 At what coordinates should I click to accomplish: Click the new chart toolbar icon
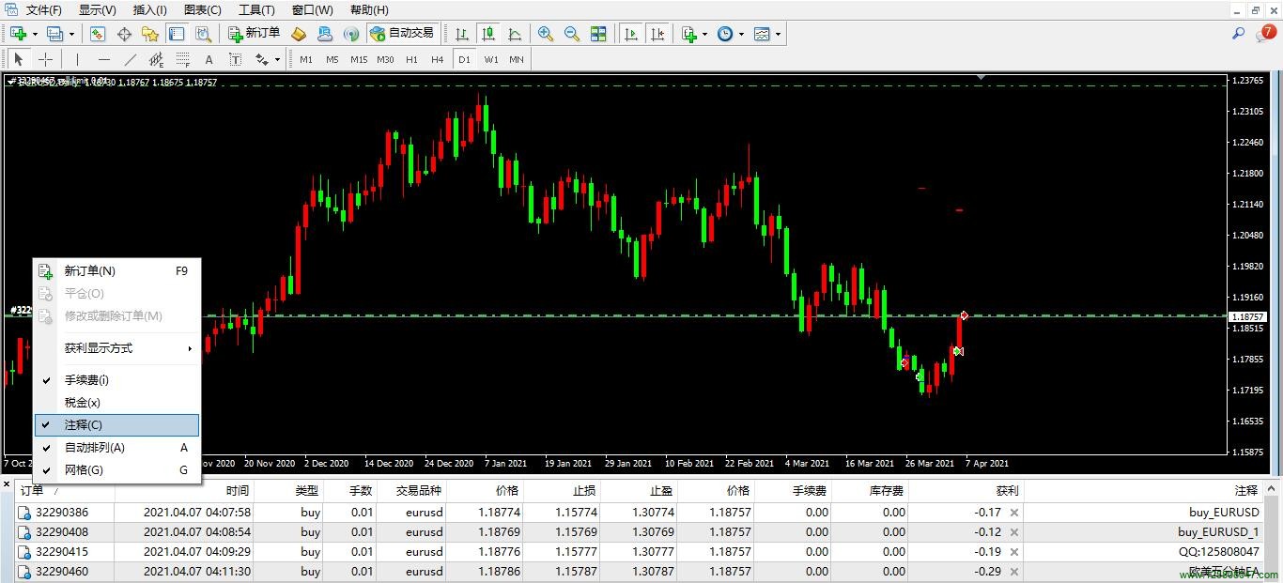[18, 34]
